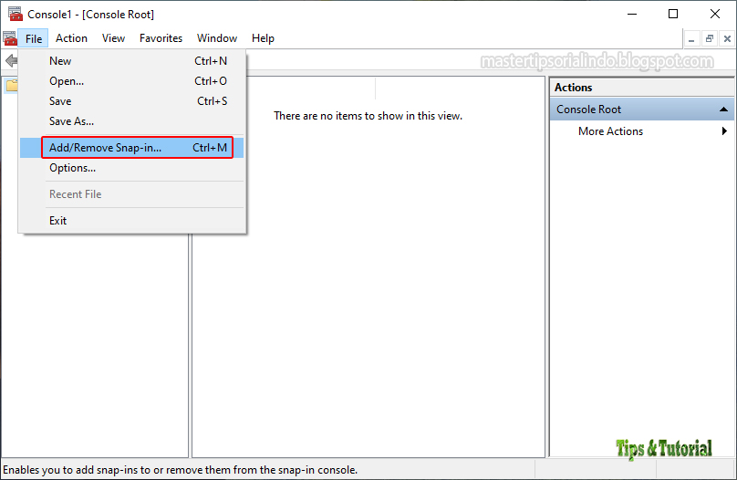Choose Exit from the File menu
Image resolution: width=737 pixels, height=480 pixels.
132,221
